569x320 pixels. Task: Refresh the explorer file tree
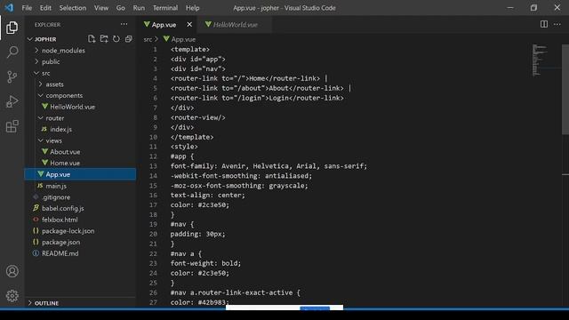pos(116,39)
